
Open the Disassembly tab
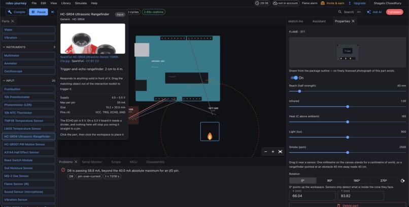point(155,162)
